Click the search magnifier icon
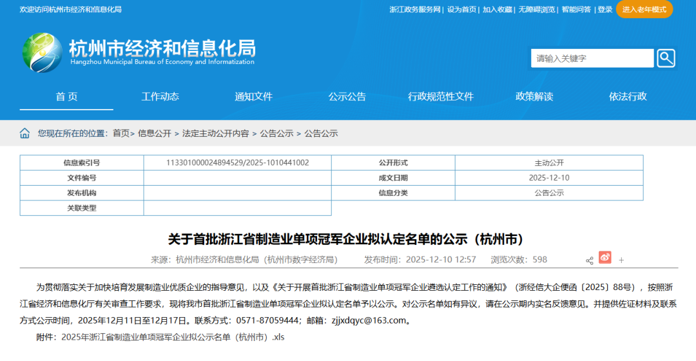Viewport: 696px width, 361px height. click(666, 58)
